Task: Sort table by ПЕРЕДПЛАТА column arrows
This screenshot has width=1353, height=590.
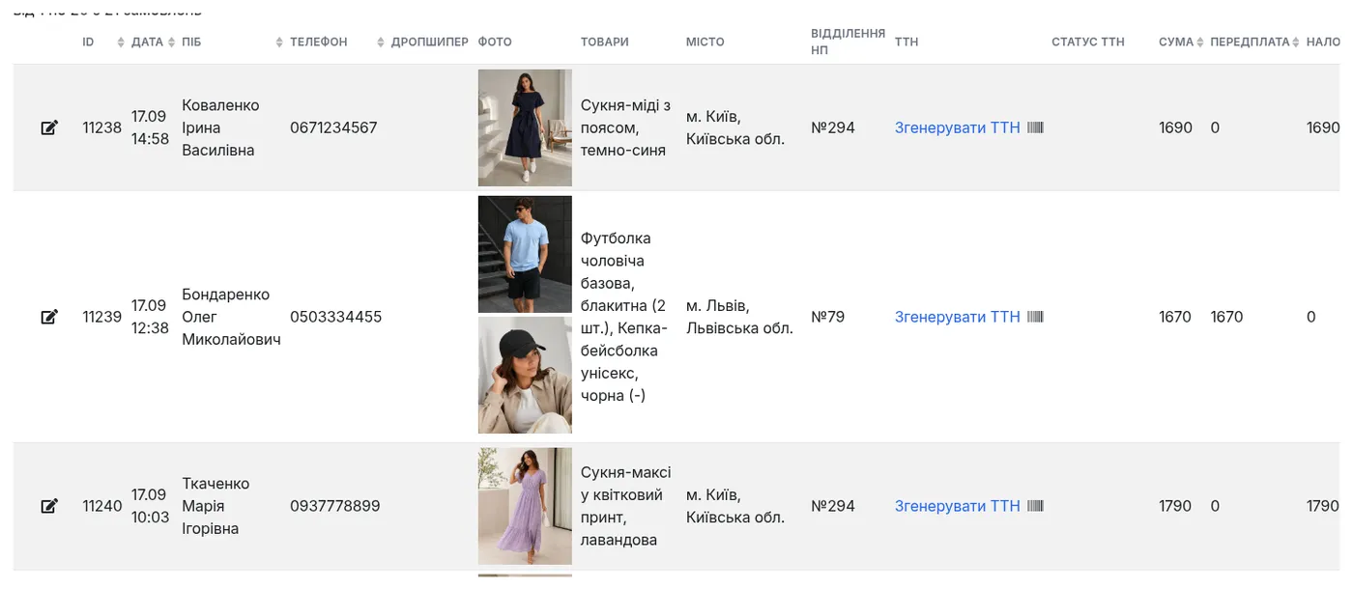Action: click(1297, 42)
